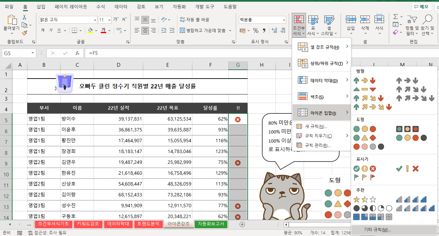The image size is (439, 236).
Task: Pick the check, exclamation, X symbols set
Action: click(407, 168)
